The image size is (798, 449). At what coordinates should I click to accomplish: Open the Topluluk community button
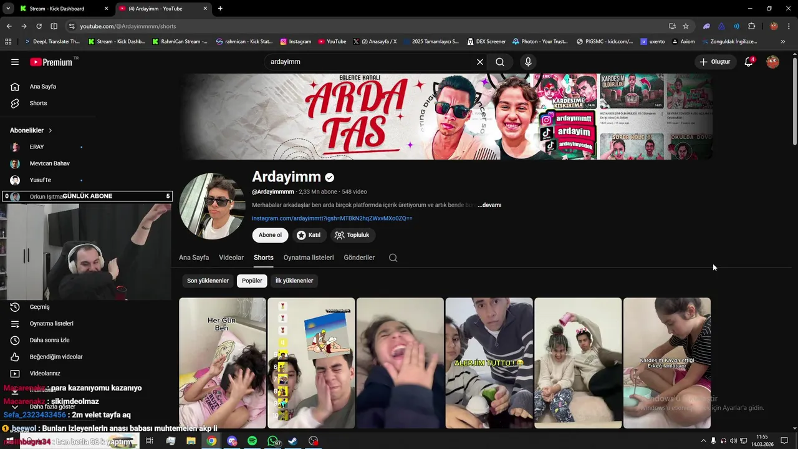pyautogui.click(x=352, y=235)
